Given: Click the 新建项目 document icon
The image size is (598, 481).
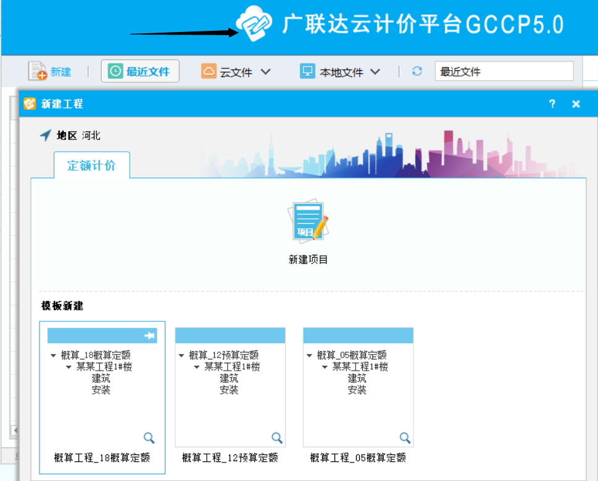Looking at the screenshot, I should click(x=308, y=220).
